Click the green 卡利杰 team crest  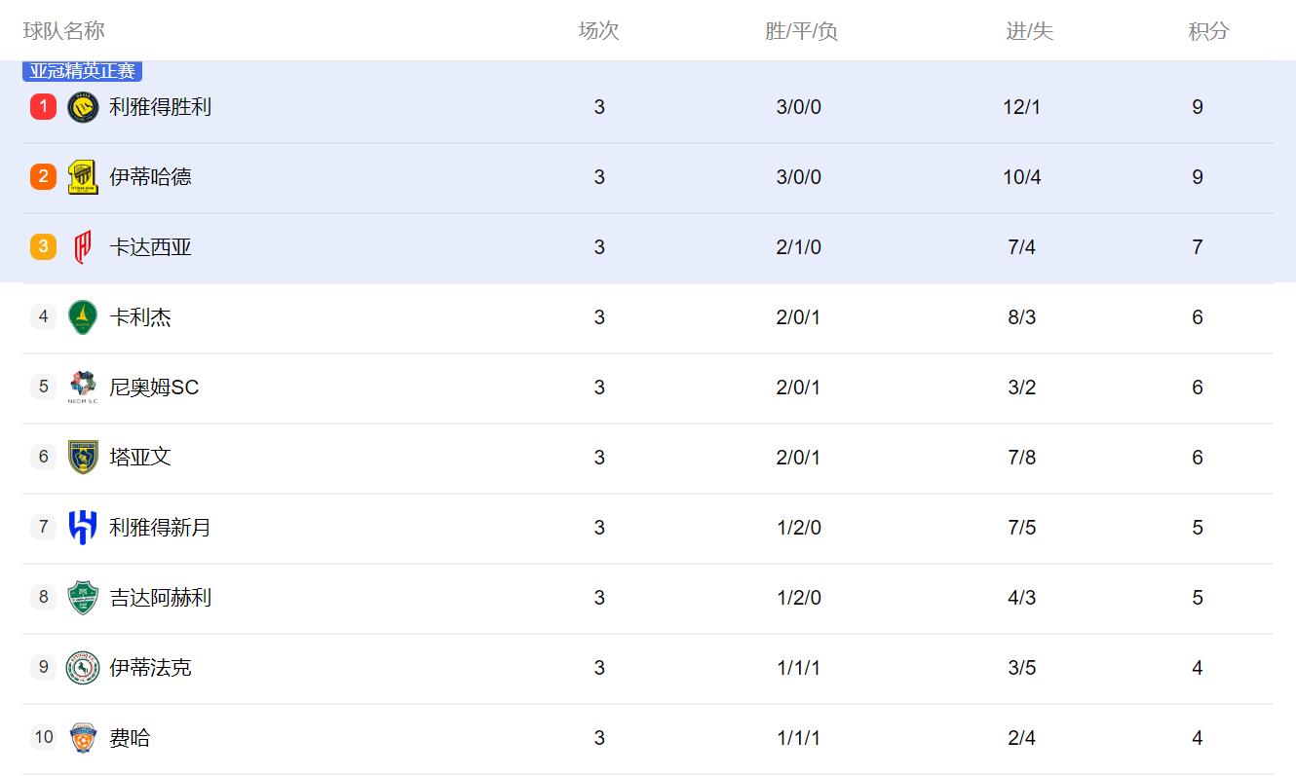(x=83, y=317)
